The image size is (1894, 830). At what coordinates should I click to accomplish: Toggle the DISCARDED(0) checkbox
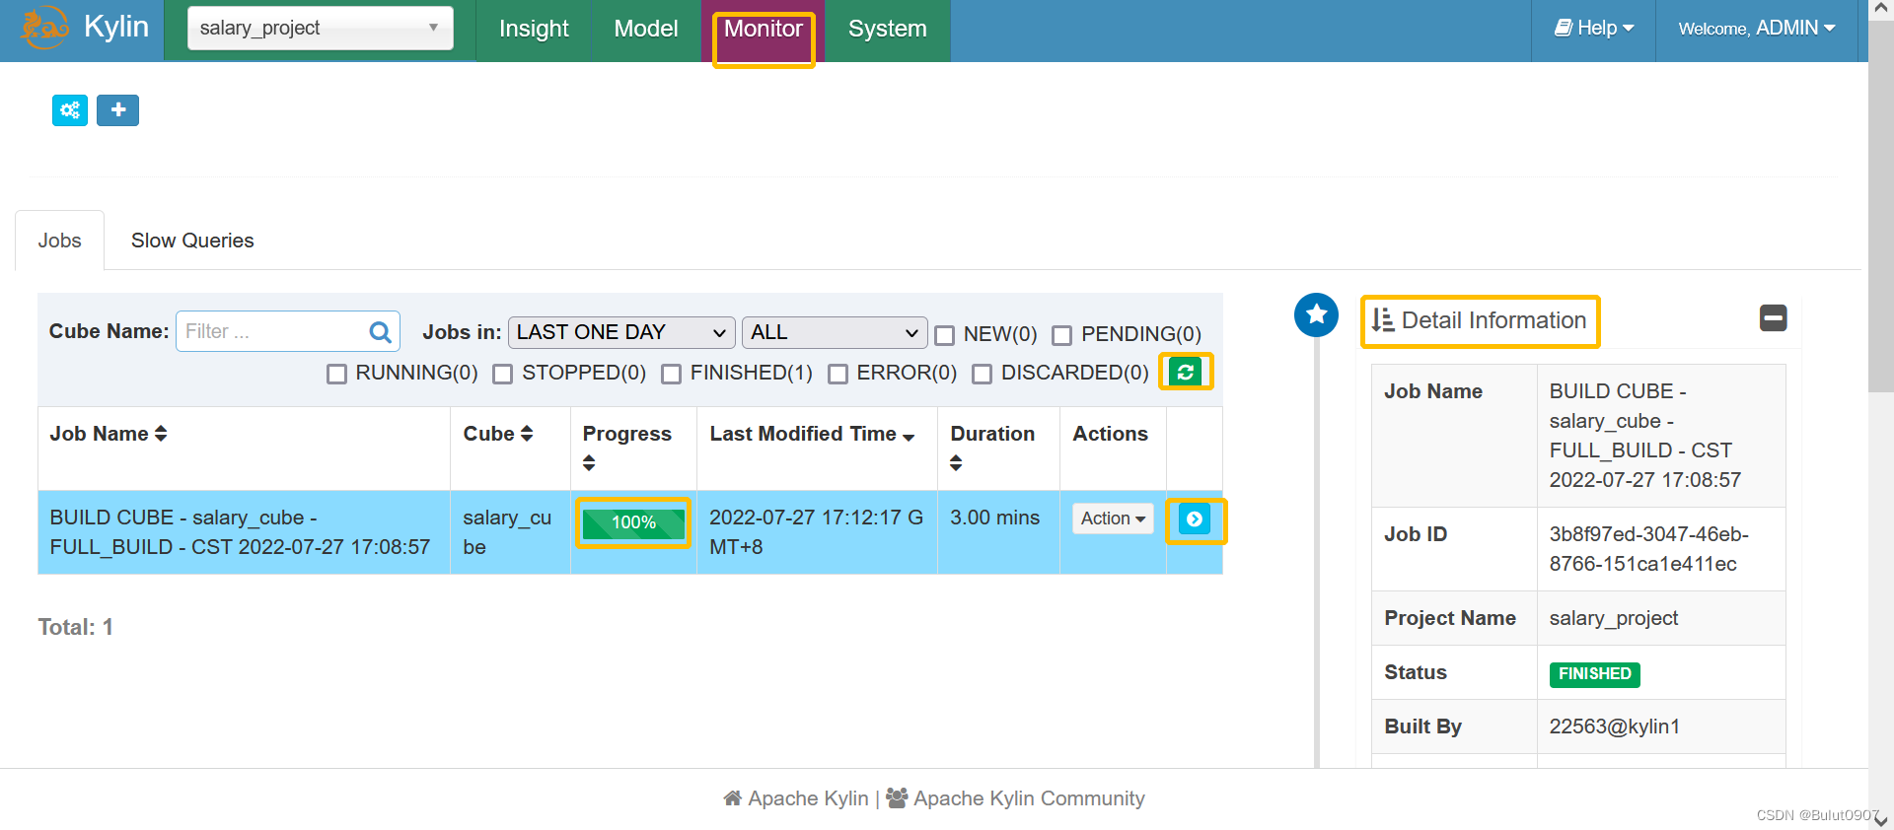[982, 374]
